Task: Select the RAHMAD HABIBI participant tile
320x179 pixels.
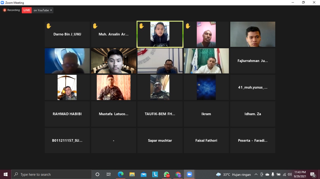Action: [67, 114]
